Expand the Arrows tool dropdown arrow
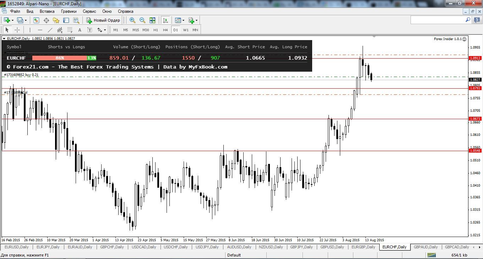 (105, 30)
